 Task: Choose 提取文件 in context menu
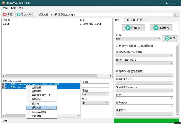click(x=41, y=108)
